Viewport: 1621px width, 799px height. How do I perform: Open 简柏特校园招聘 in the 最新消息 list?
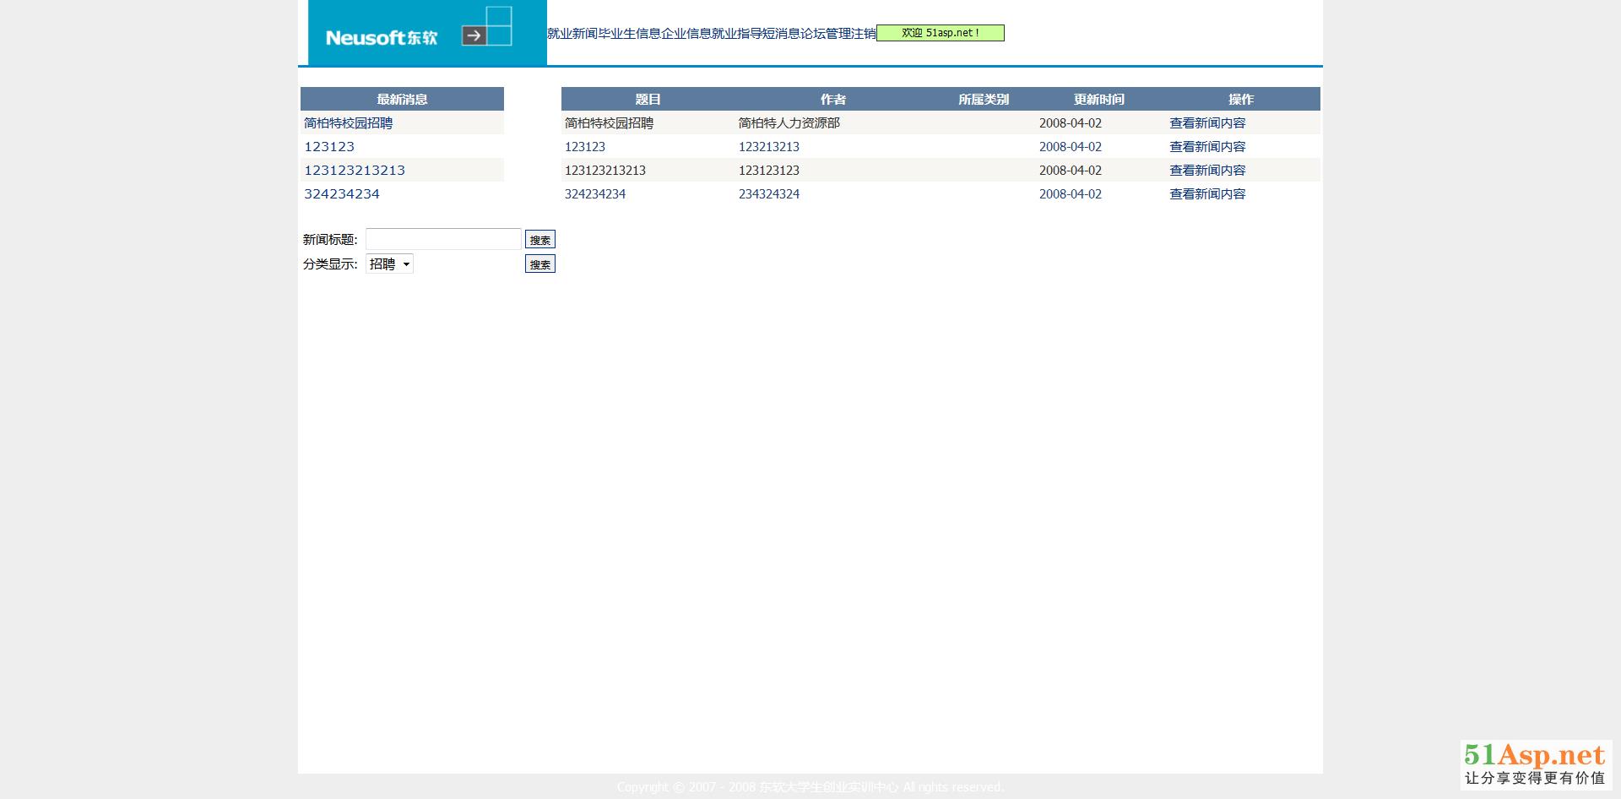click(348, 123)
